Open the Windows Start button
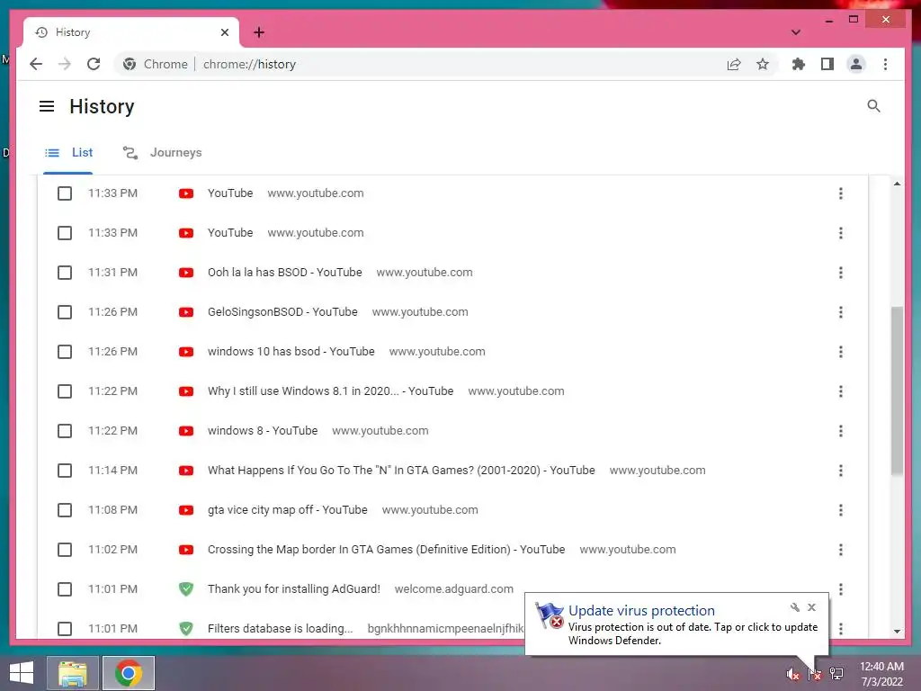 (22, 673)
